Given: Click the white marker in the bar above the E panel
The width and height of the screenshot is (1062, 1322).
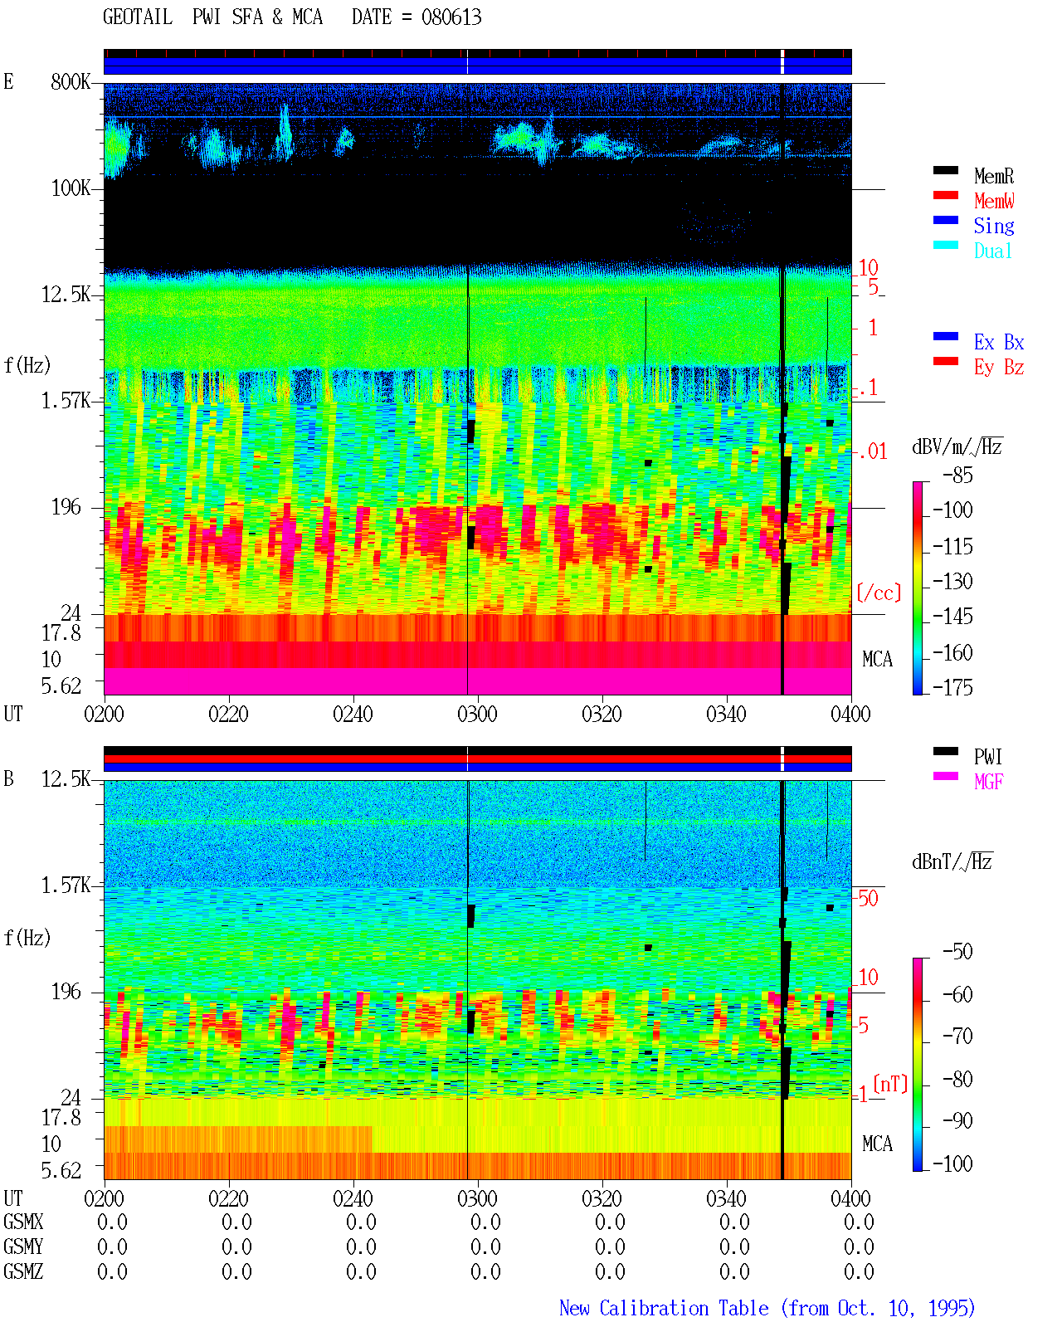Looking at the screenshot, I should pos(782,61).
